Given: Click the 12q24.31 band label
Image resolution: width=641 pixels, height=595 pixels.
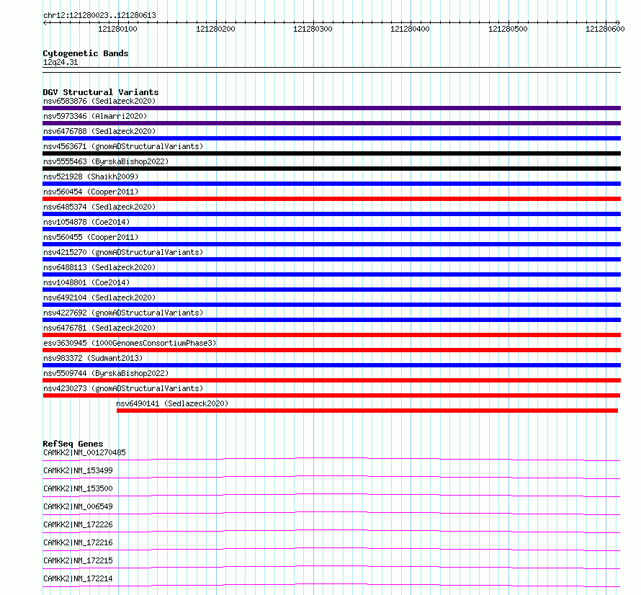Looking at the screenshot, I should click(60, 63).
